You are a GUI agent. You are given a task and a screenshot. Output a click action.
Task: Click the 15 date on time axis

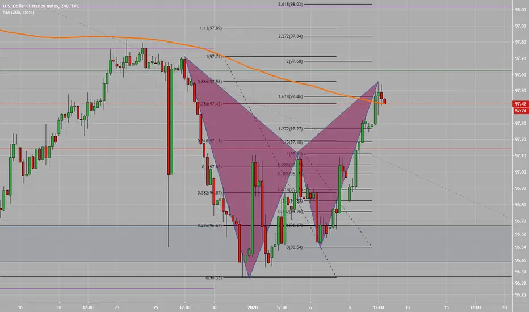click(446, 307)
